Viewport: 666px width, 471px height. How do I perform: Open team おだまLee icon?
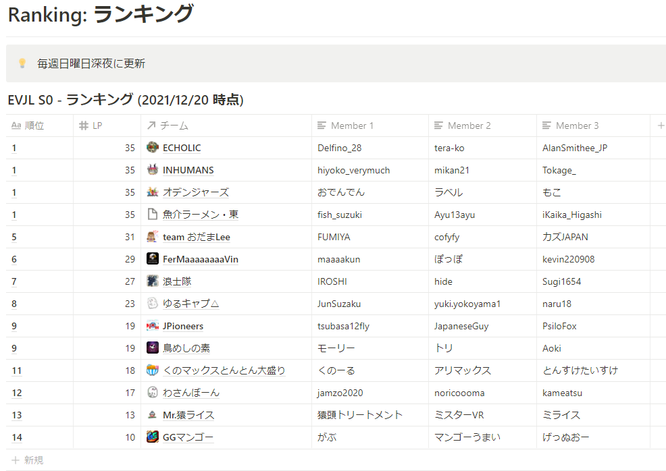153,237
